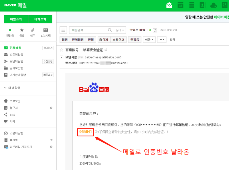Viewport: 229px width, 170px height.
Task: Filter by 받는사람 TO icon
Action: (x=46, y=32)
